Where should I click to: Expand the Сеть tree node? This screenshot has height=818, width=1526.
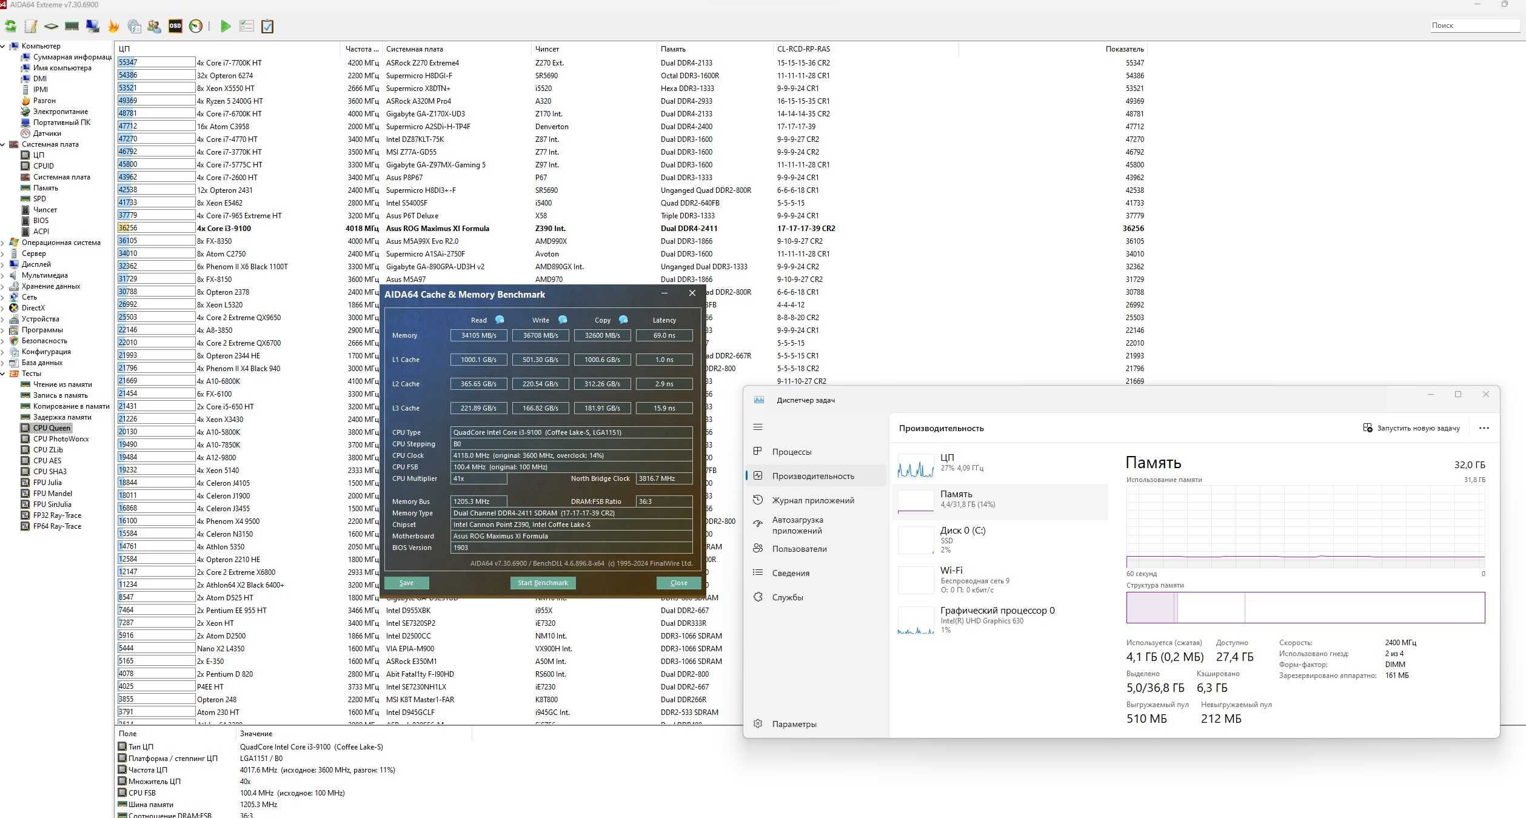[x=3, y=297]
